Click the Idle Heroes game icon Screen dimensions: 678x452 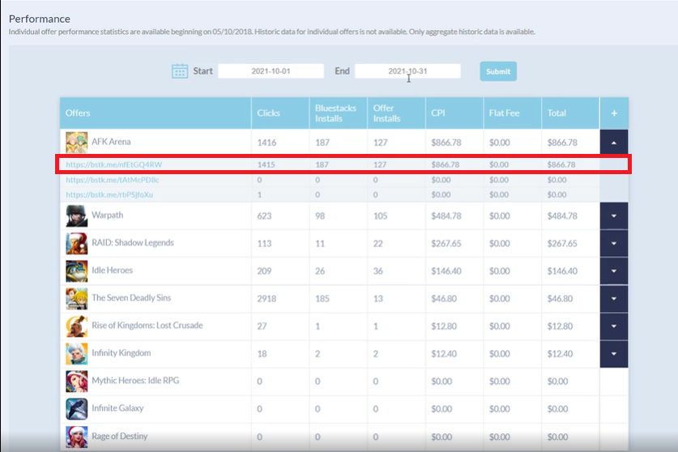tap(76, 271)
